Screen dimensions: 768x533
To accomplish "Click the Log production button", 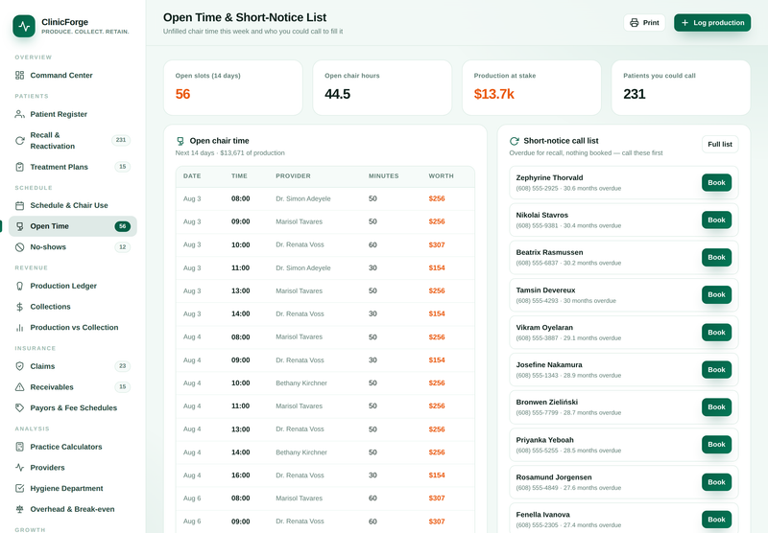I will coord(712,23).
